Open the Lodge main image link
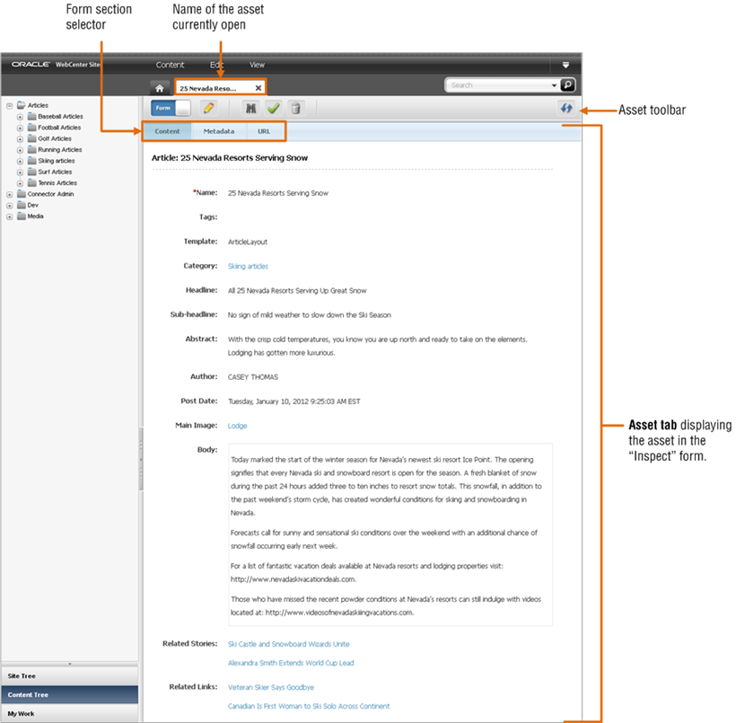The image size is (736, 723). [x=237, y=426]
